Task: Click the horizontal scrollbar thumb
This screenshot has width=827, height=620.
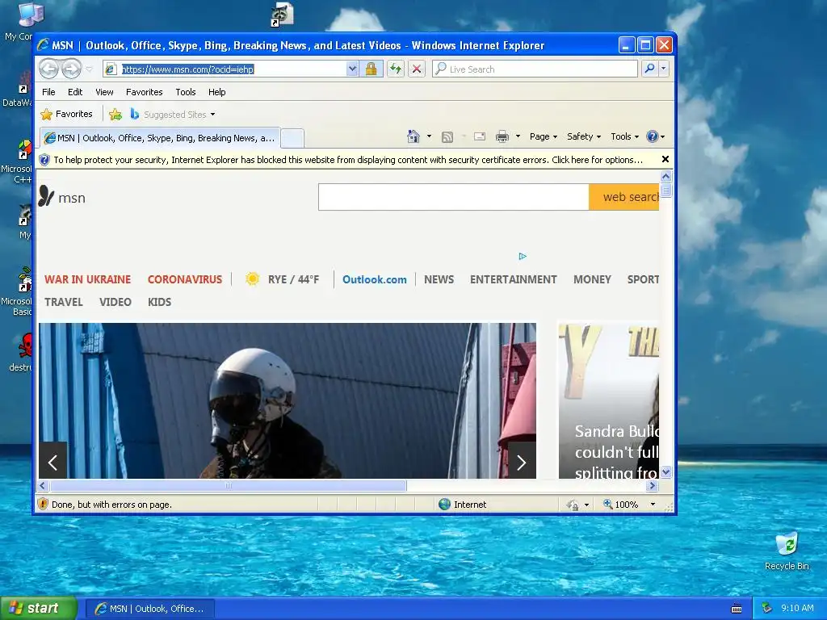Action: coord(229,485)
